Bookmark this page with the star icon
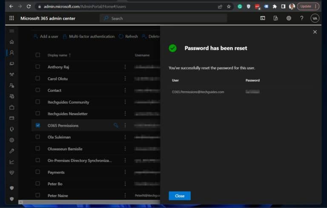The image size is (327, 208). pyautogui.click(x=229, y=6)
